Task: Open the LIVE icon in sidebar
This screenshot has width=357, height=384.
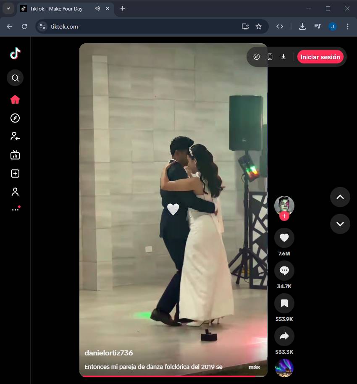Action: 15,155
